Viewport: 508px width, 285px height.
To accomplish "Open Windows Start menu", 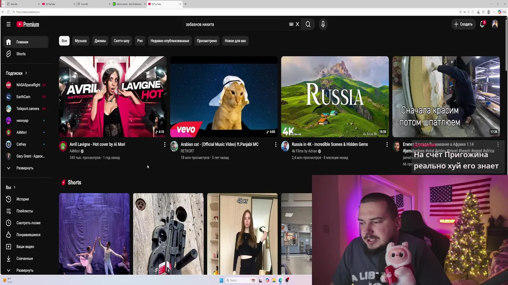I will [221, 280].
